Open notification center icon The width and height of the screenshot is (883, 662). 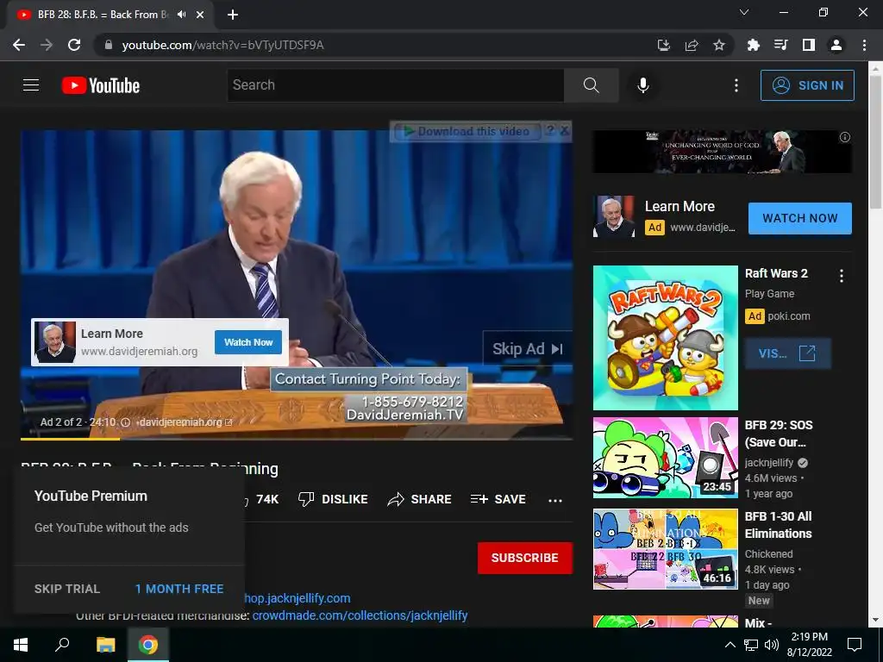(855, 645)
